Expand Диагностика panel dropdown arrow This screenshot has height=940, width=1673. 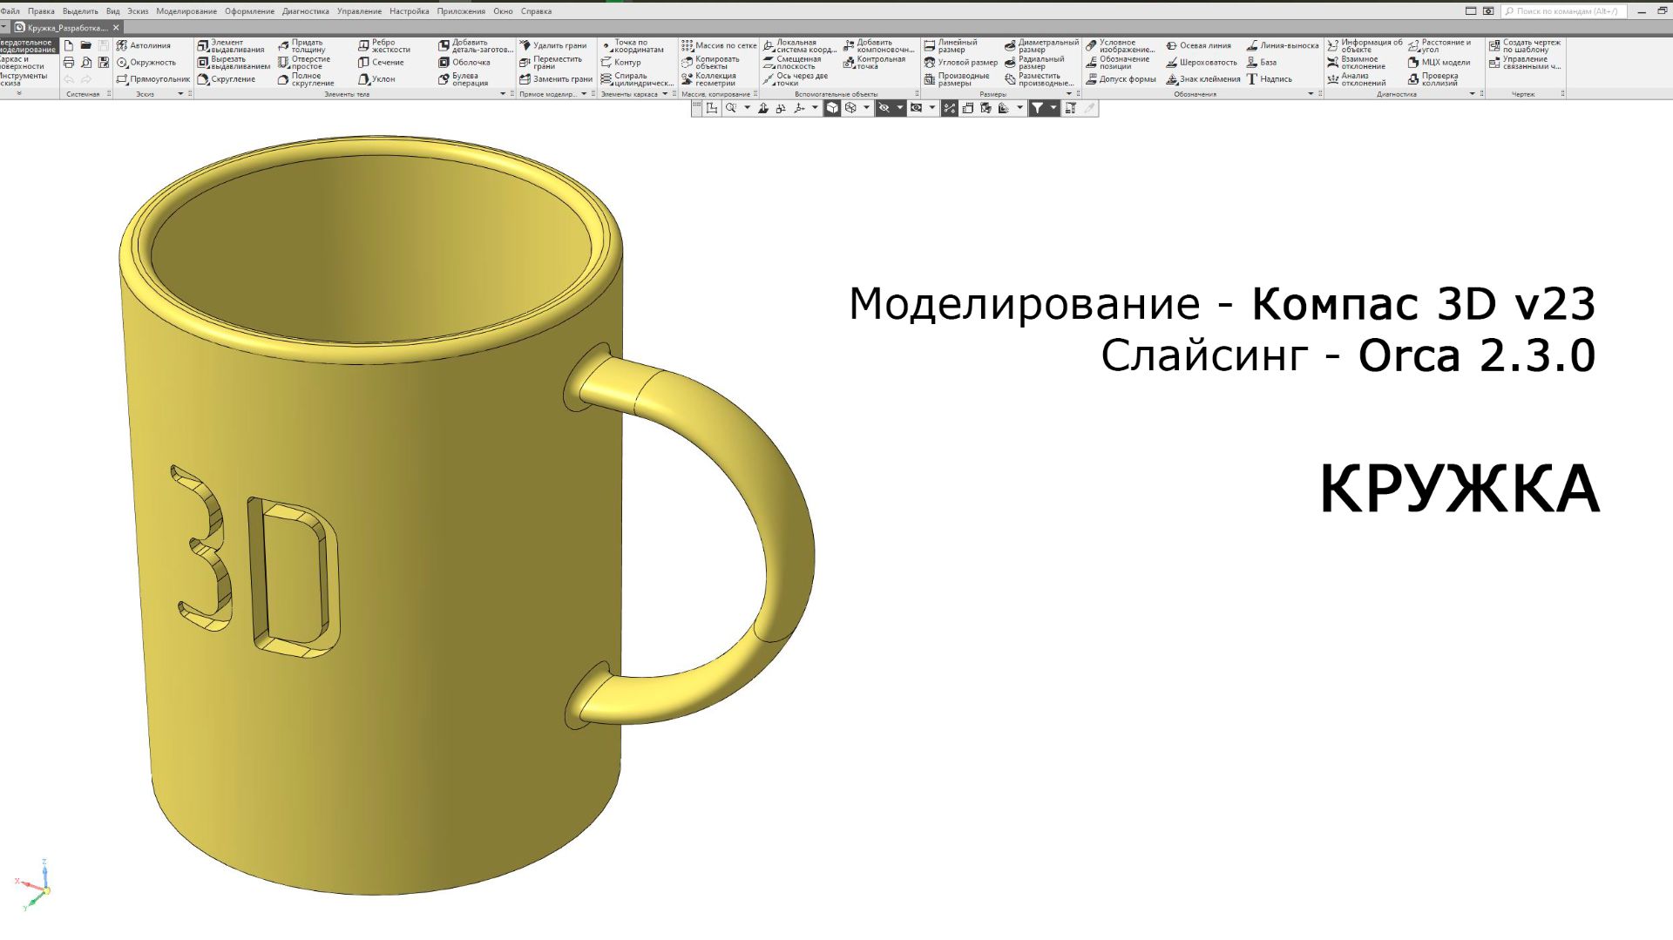click(1473, 94)
